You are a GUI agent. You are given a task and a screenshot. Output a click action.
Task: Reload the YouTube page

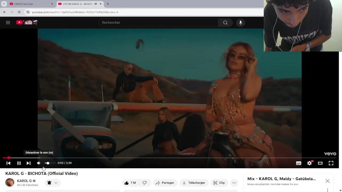pyautogui.click(x=19, y=12)
